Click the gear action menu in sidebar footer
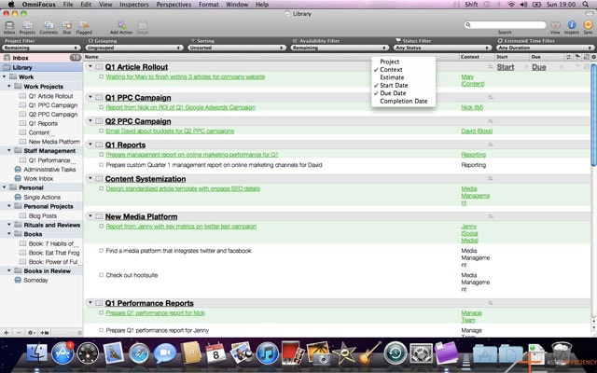 tap(32, 332)
